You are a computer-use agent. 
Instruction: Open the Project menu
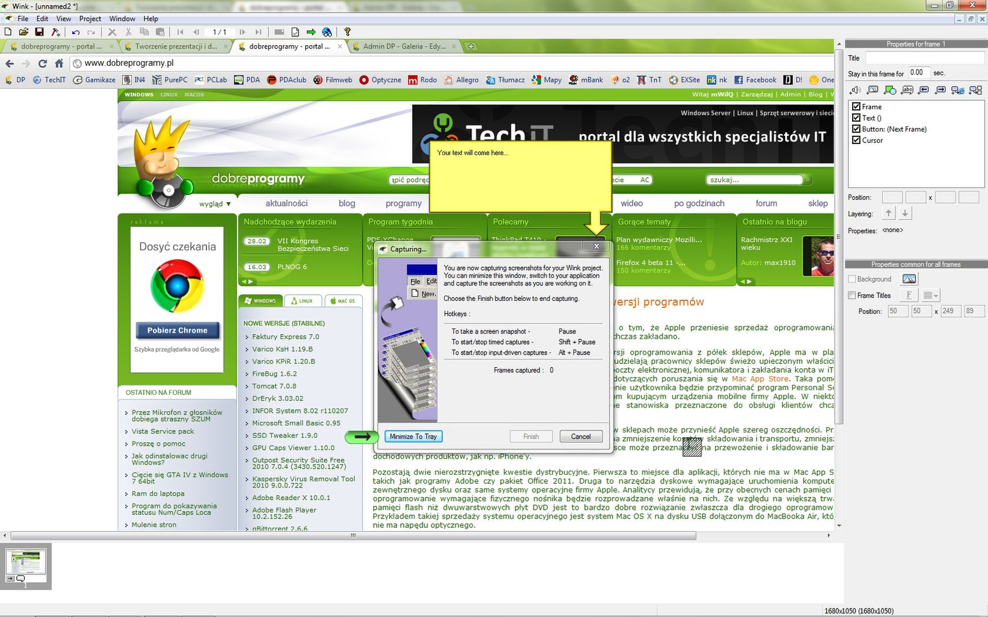pyautogui.click(x=89, y=18)
